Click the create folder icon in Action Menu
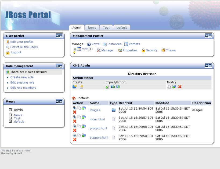 (74, 87)
